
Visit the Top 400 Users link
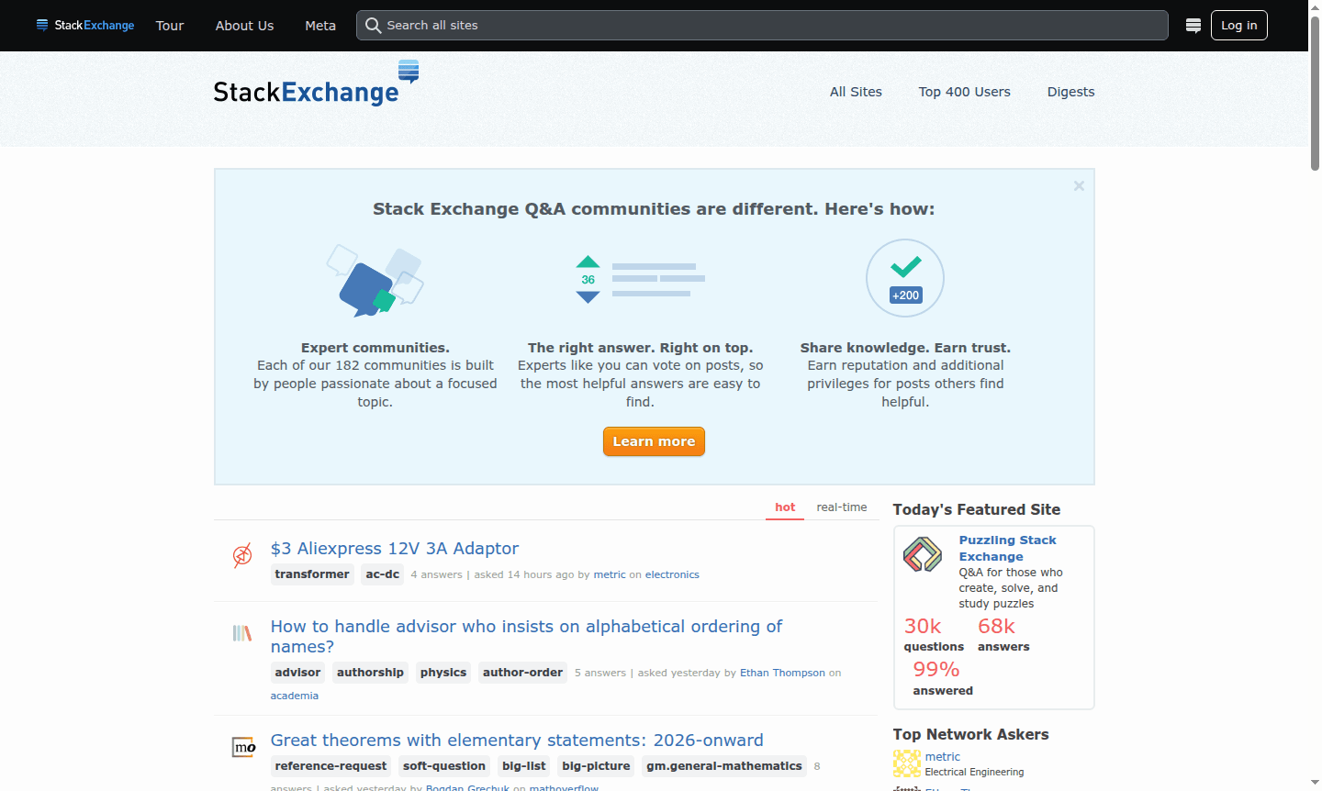click(964, 92)
